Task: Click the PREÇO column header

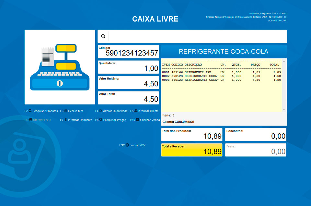Action: (x=255, y=65)
